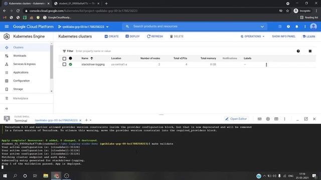Open Windows taskbar search
This screenshot has height=180, width=321.
[15, 175]
